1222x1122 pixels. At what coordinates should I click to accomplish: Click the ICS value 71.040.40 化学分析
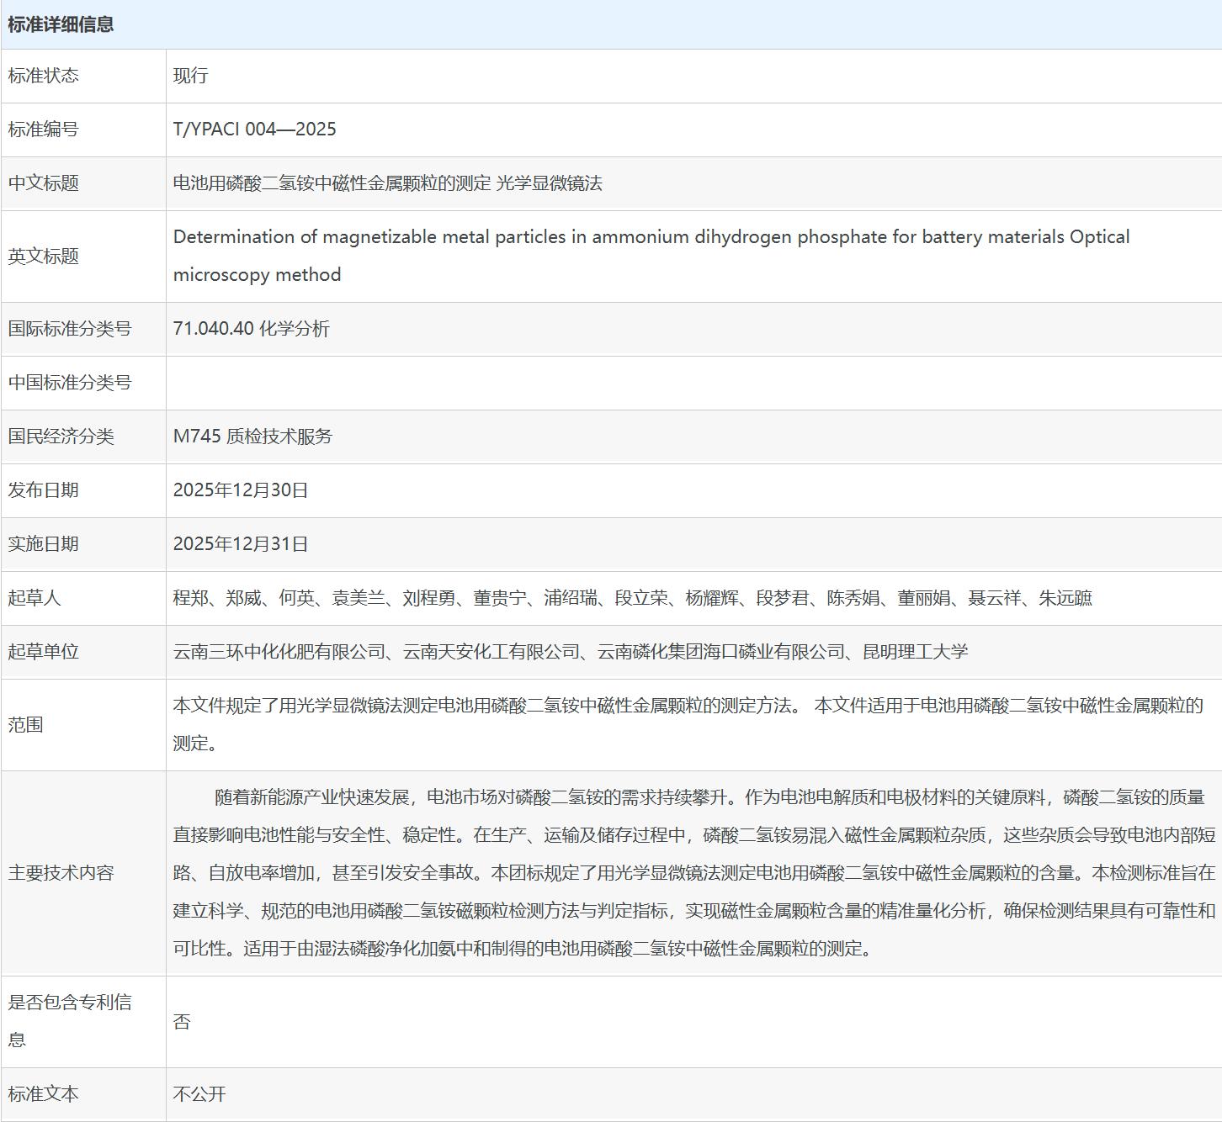coord(251,329)
